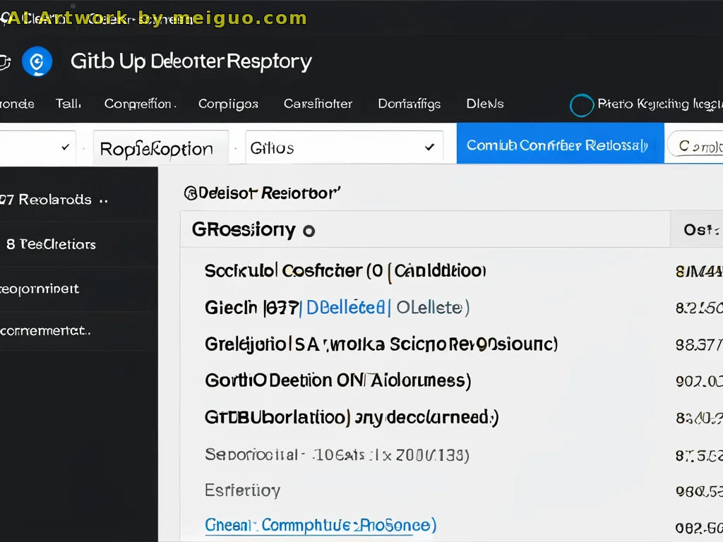Click the chevron arrow in Gifios box
This screenshot has width=723, height=542.
(429, 147)
